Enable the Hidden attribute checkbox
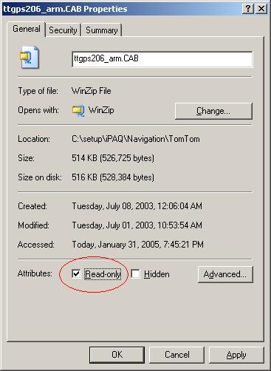Screen dimensions: 271x371 click(x=135, y=273)
